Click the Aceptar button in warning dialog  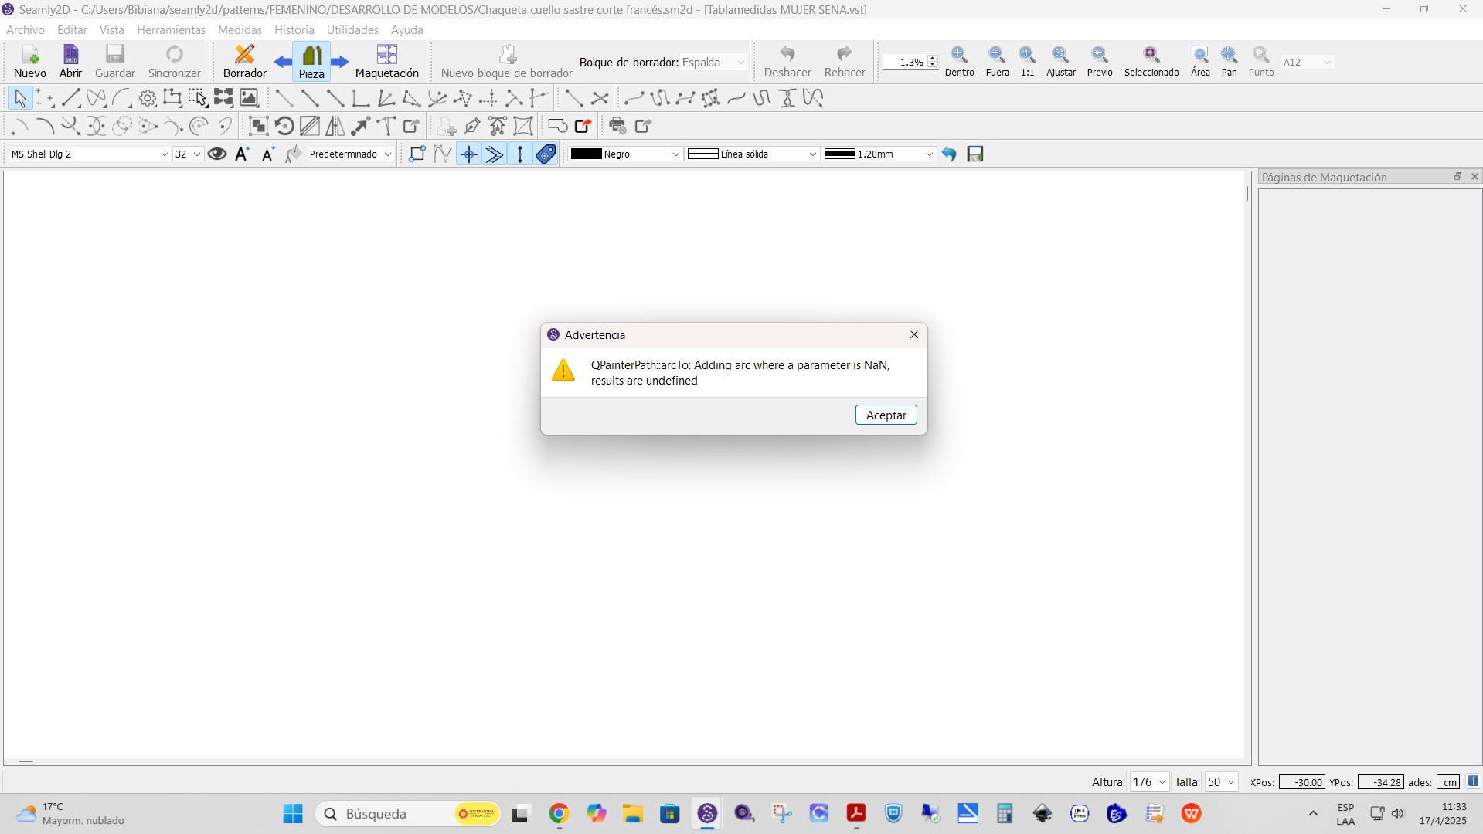(x=886, y=415)
